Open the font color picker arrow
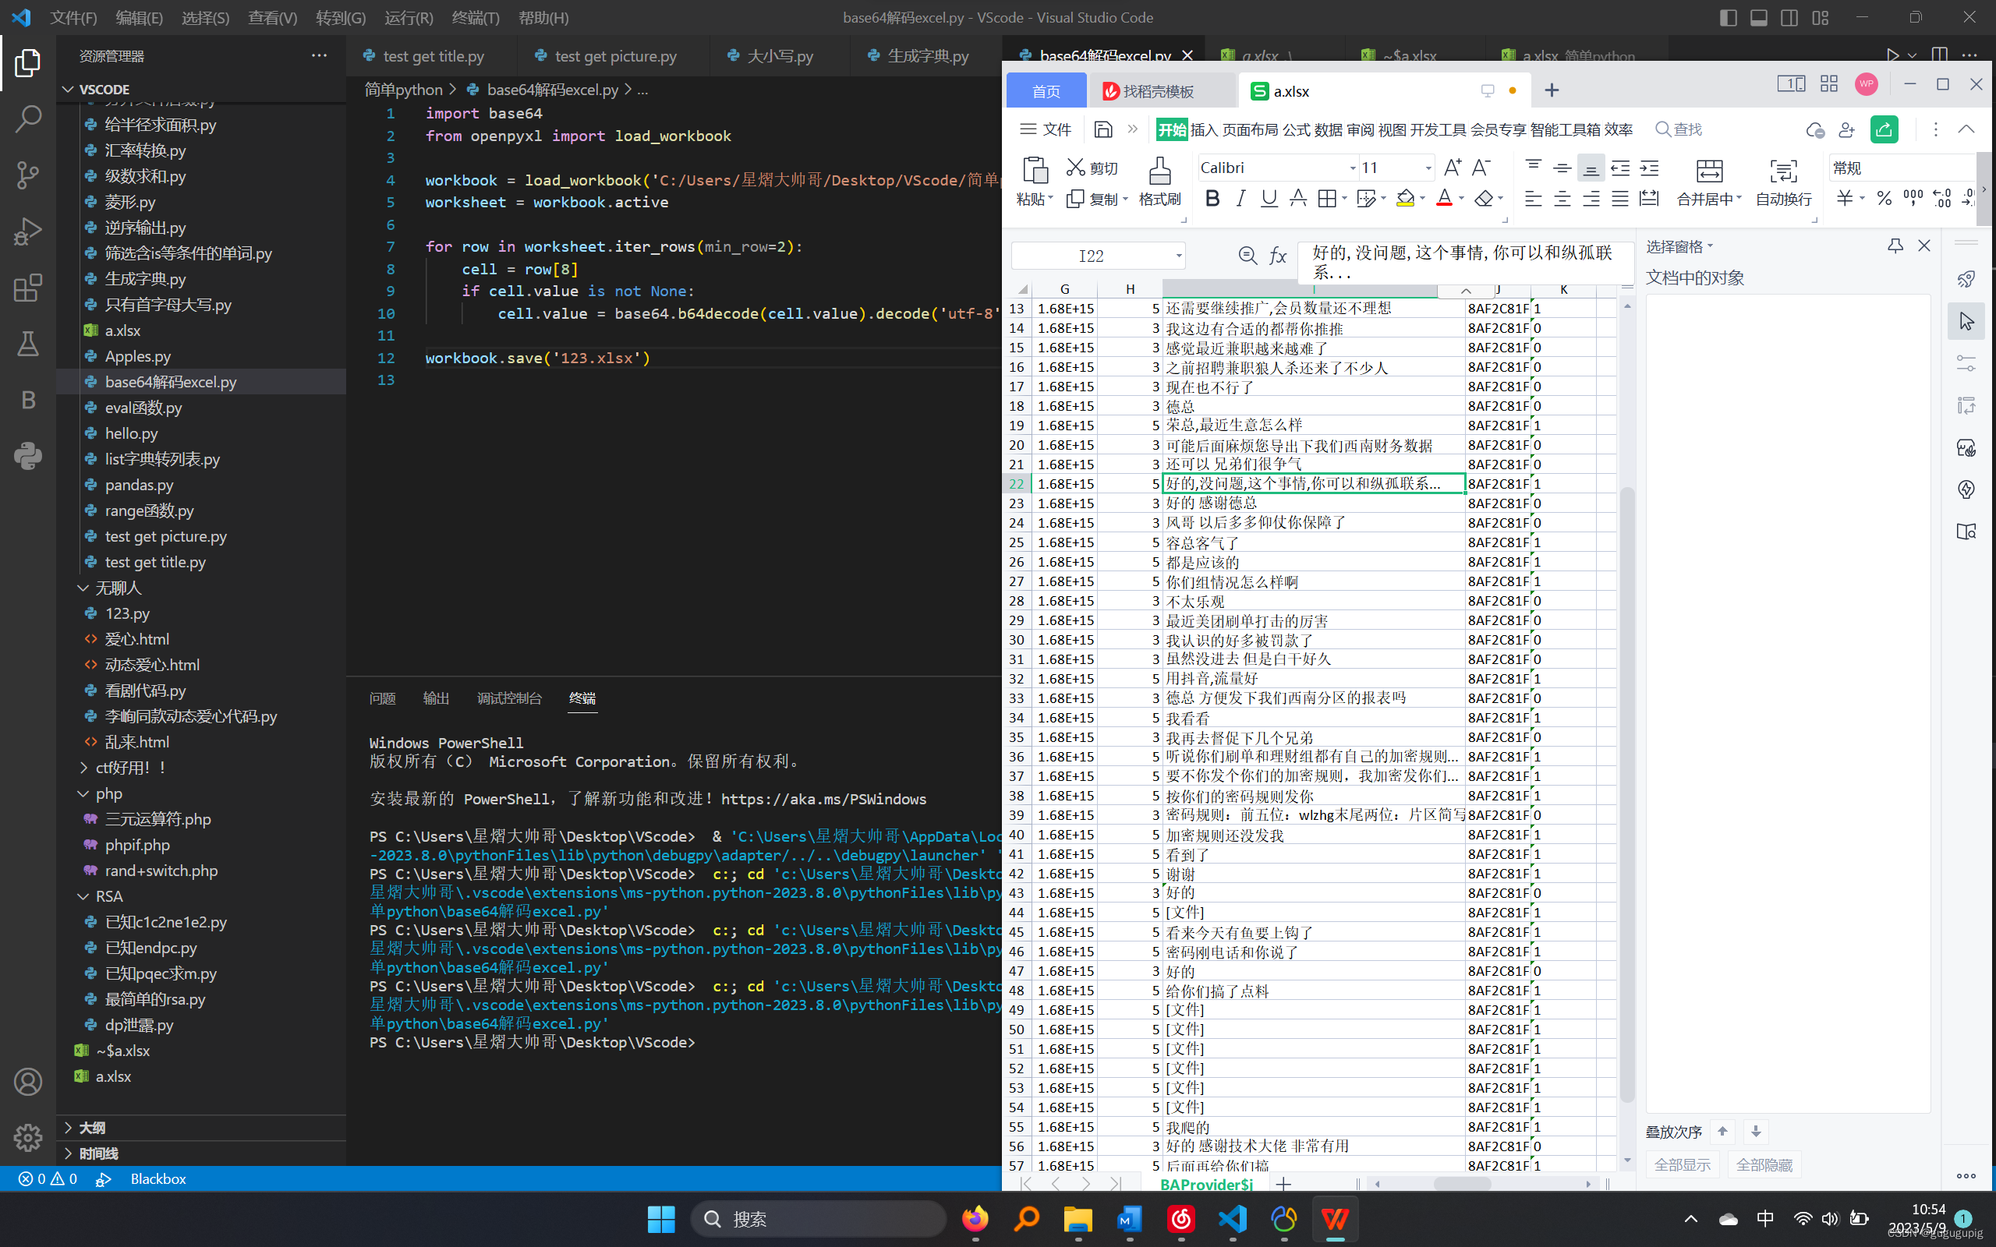1996x1247 pixels. point(1462,199)
